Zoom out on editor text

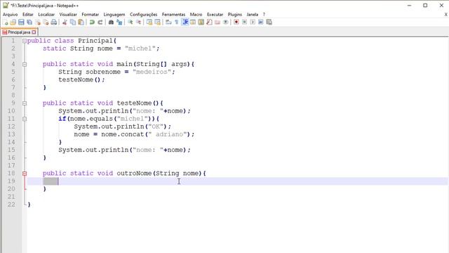click(x=139, y=22)
